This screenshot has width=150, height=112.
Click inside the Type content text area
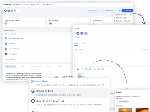point(112,59)
